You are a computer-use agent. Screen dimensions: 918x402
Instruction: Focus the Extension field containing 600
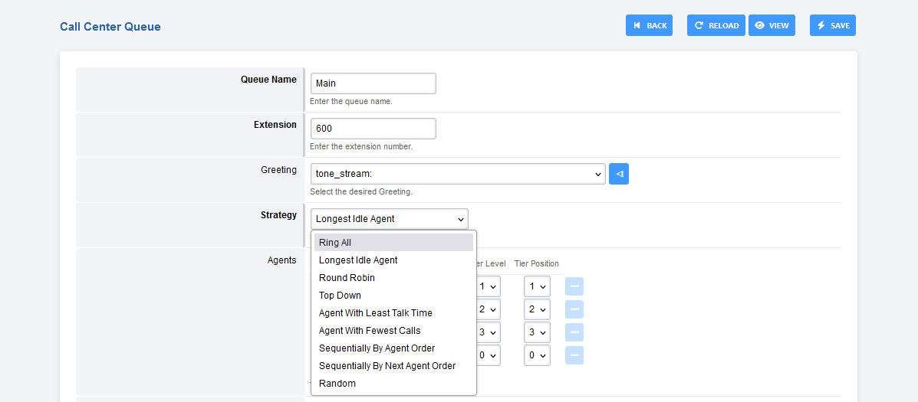tap(373, 129)
